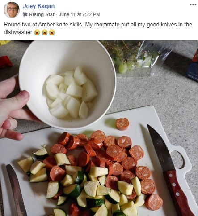Click the hand holding the bowl
198x216 pixels.
click(13, 108)
